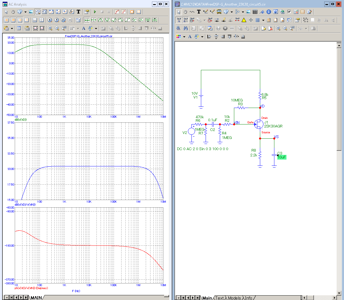344x300 pixels.
Task: Click the Valley cursor function icon
Action: (107, 20)
